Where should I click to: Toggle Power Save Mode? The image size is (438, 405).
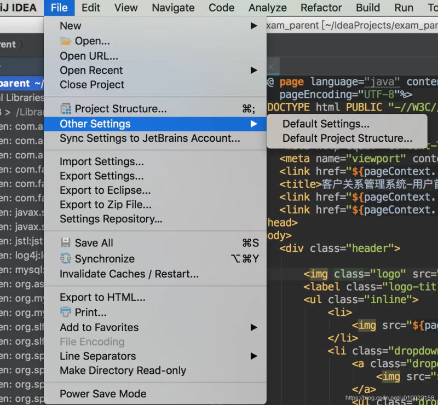(x=103, y=394)
